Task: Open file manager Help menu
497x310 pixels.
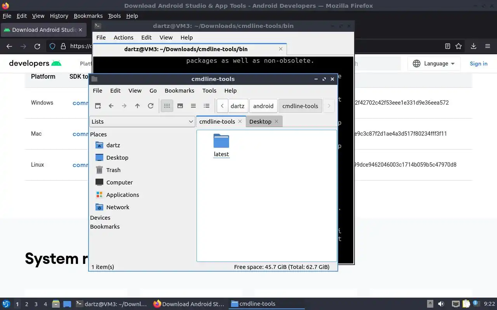Action: [230, 90]
